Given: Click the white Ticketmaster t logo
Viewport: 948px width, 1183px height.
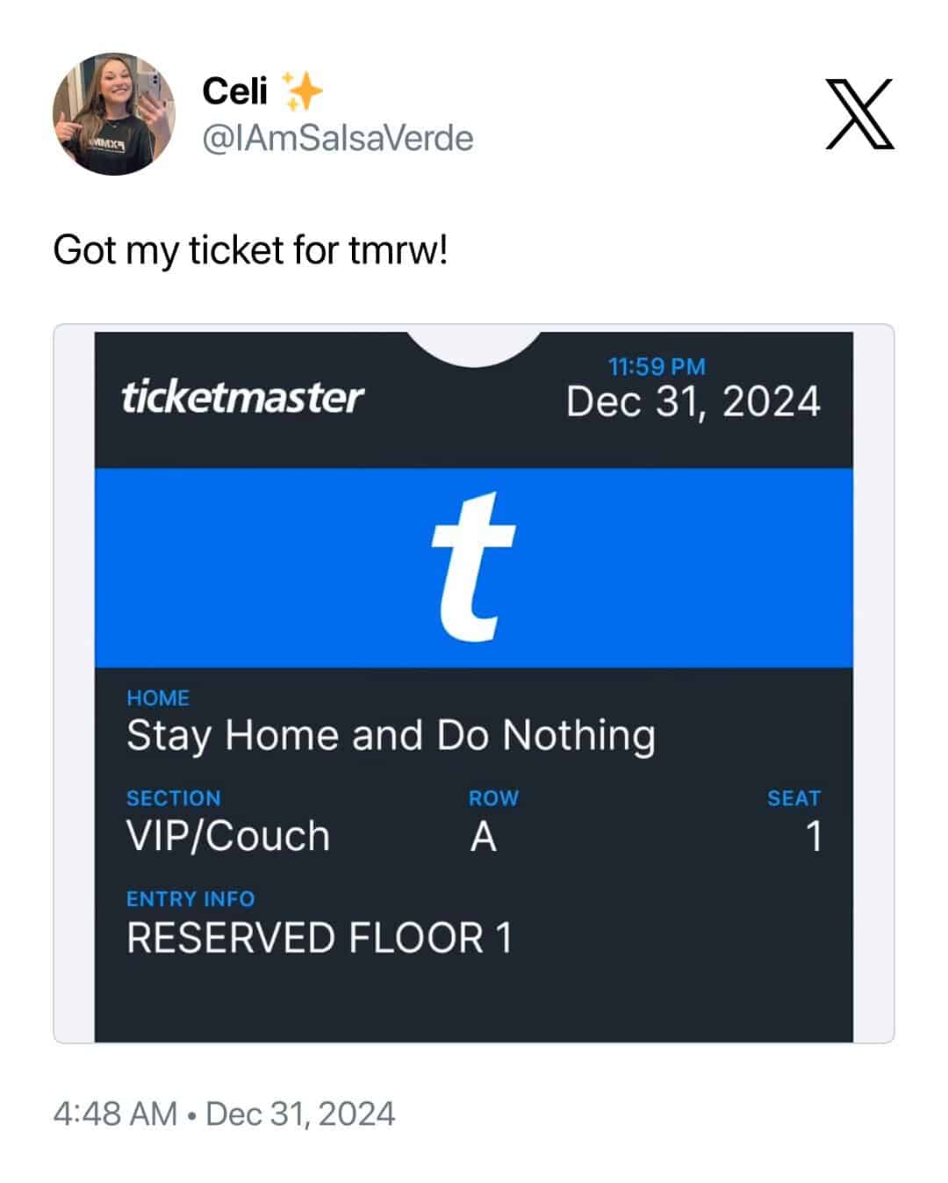Looking at the screenshot, I should (473, 566).
